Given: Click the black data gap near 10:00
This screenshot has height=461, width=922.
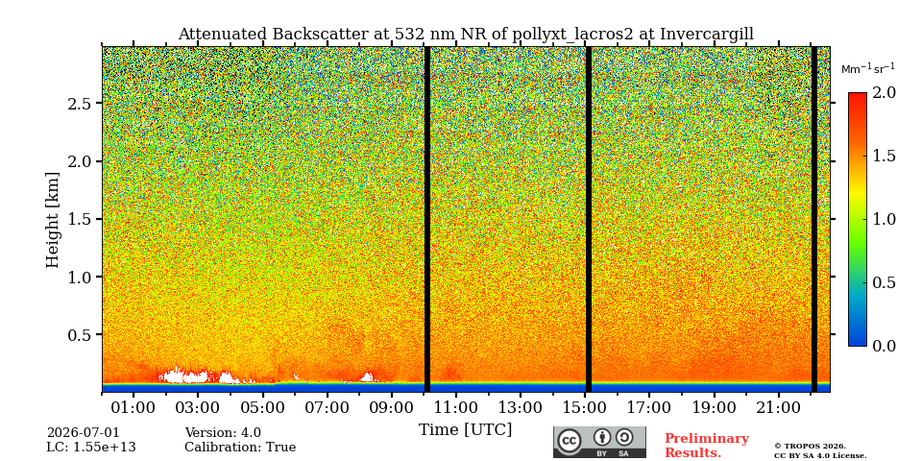Looking at the screenshot, I should pyautogui.click(x=427, y=219).
